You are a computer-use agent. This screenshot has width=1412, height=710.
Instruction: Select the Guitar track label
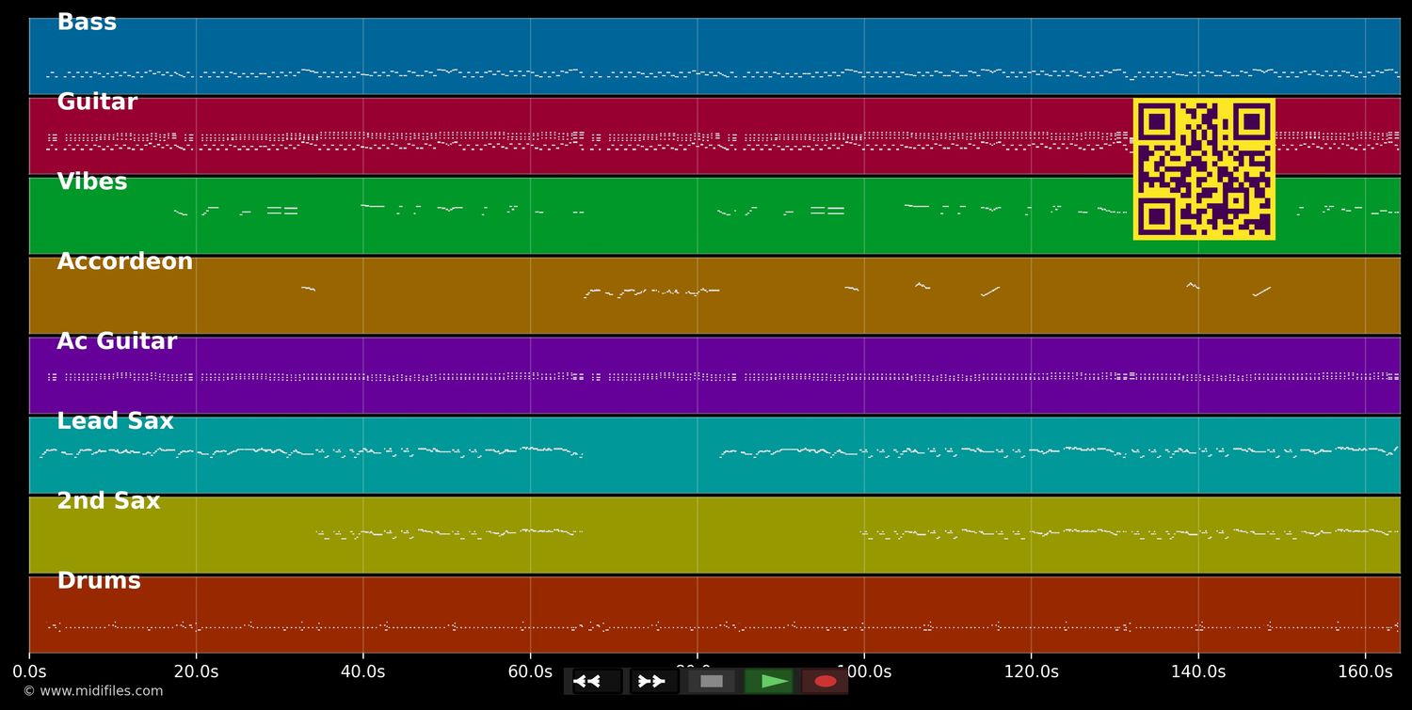(x=97, y=103)
